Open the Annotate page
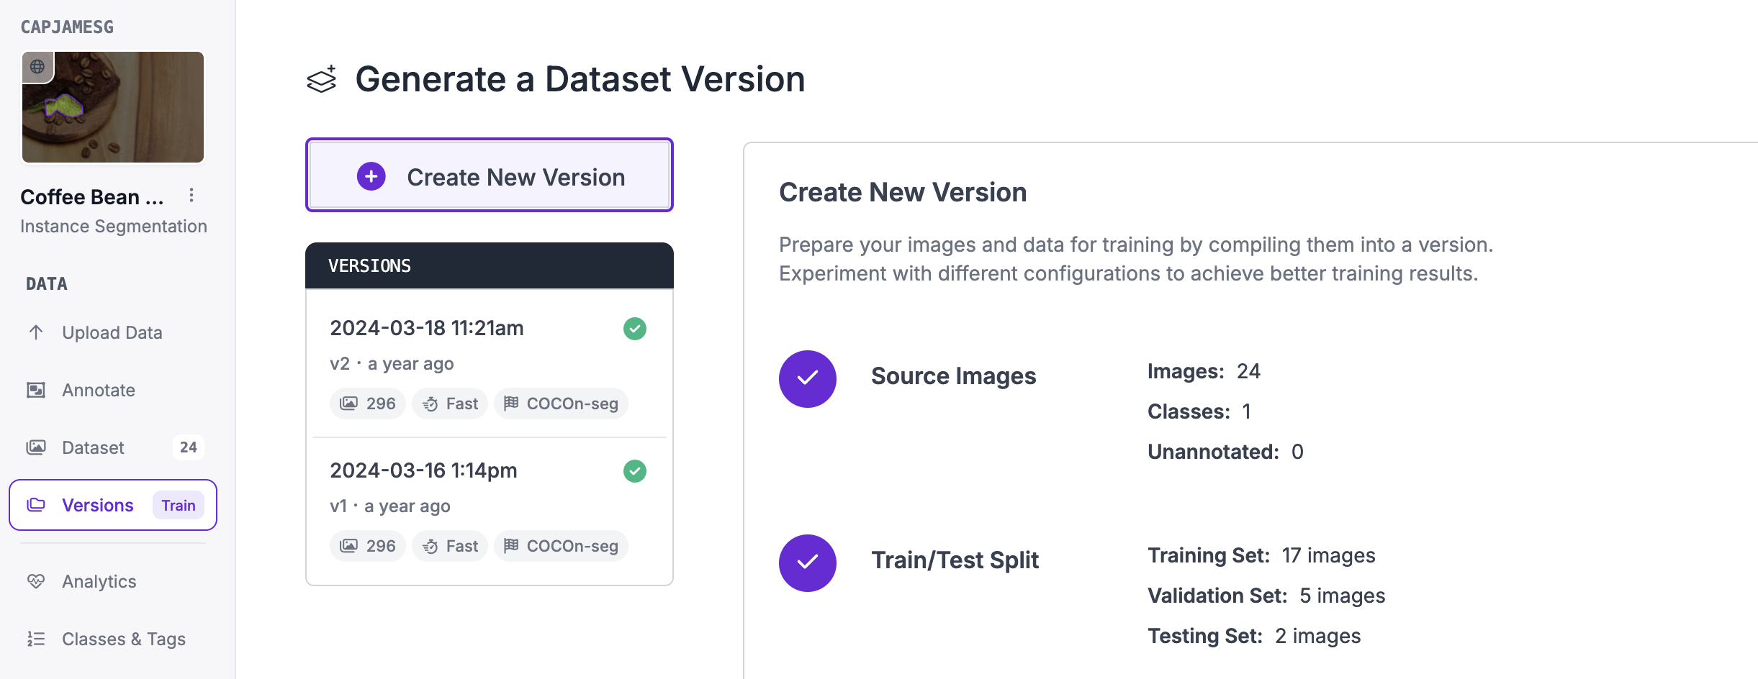 pyautogui.click(x=98, y=390)
